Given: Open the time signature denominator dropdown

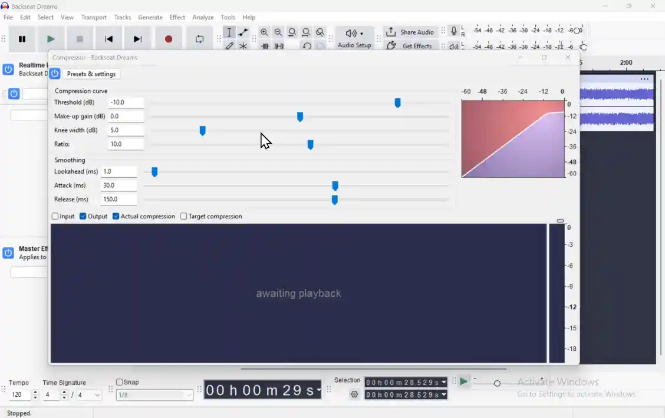Looking at the screenshot, I should 90,394.
